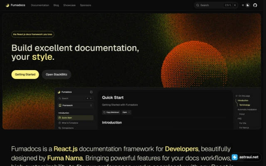This screenshot has height=166, width=266.
Task: Open 'What is Fumadocs' sidebar item
Action: 68,123
